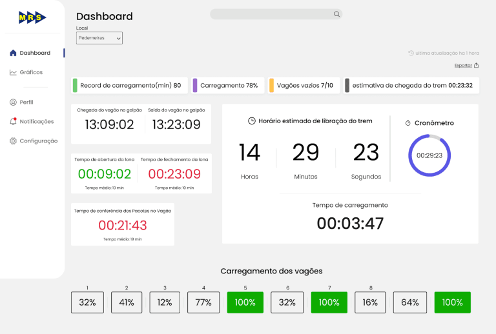Click the Vagões vazios 7/10 card
The image size is (496, 334).
coord(304,85)
